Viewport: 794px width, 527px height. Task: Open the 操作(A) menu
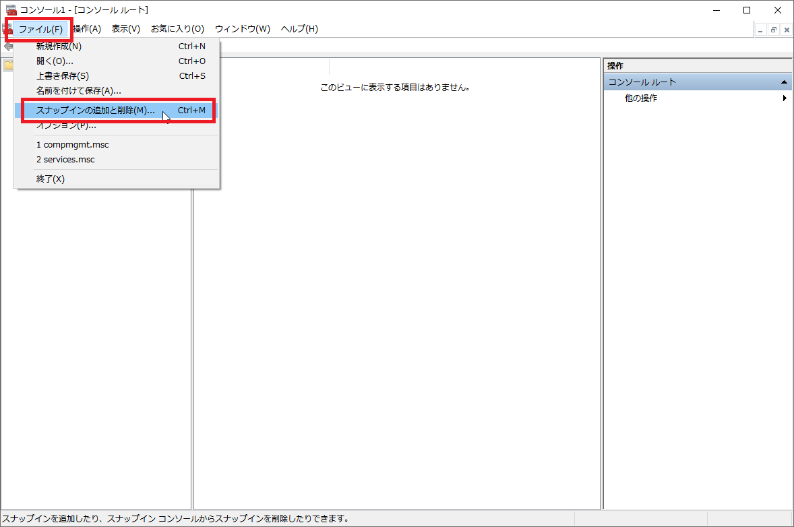pos(87,29)
